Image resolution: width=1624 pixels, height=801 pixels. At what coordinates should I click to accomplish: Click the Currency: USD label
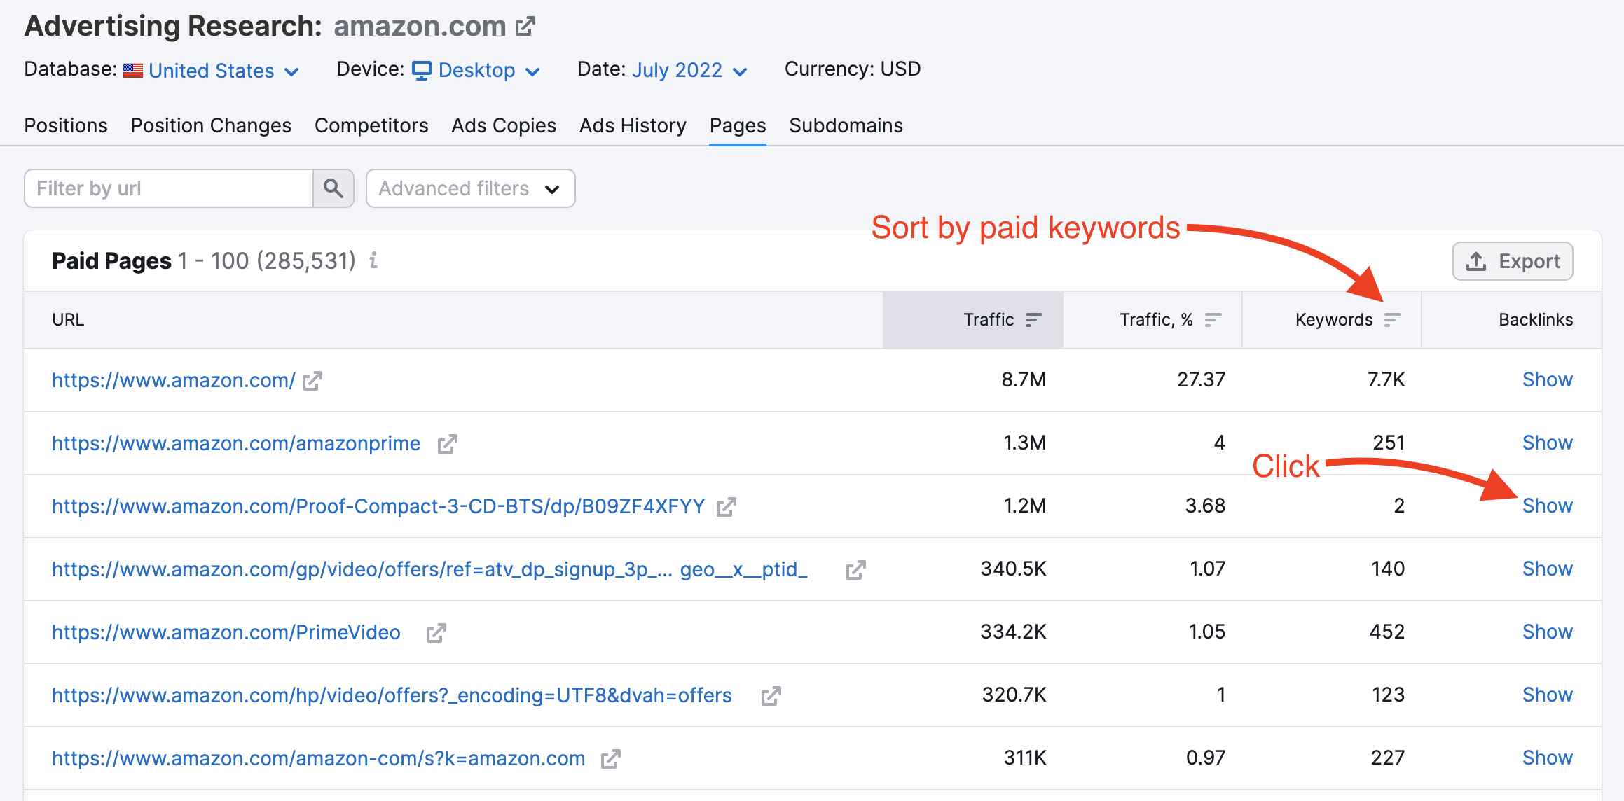coord(853,69)
